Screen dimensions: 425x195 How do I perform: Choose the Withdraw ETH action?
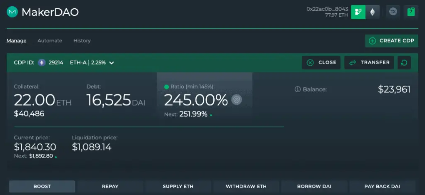[246, 186]
